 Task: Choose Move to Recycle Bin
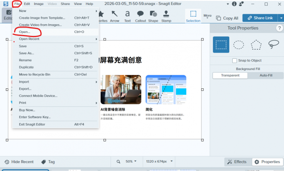[56, 75]
